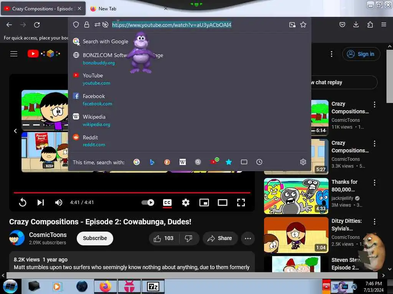The height and width of the screenshot is (294, 393).
Task: Replay the video with replay button
Action: click(x=23, y=202)
